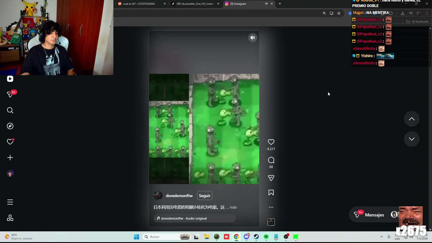Play the reel video area
This screenshot has width=432, height=243.
(x=204, y=129)
